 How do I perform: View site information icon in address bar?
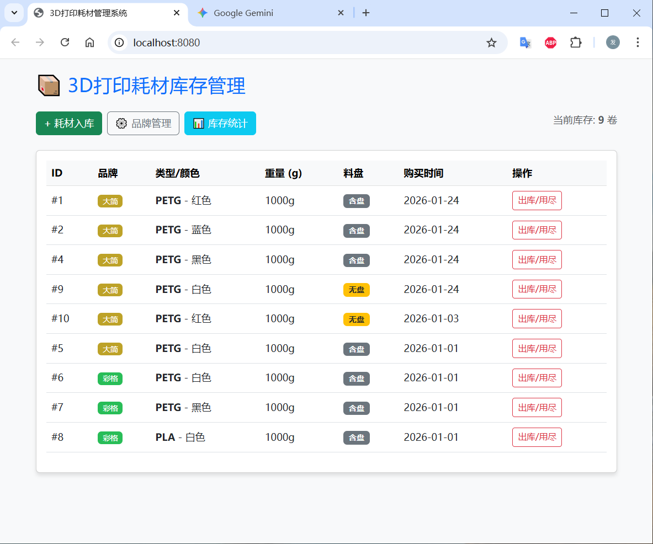(120, 42)
